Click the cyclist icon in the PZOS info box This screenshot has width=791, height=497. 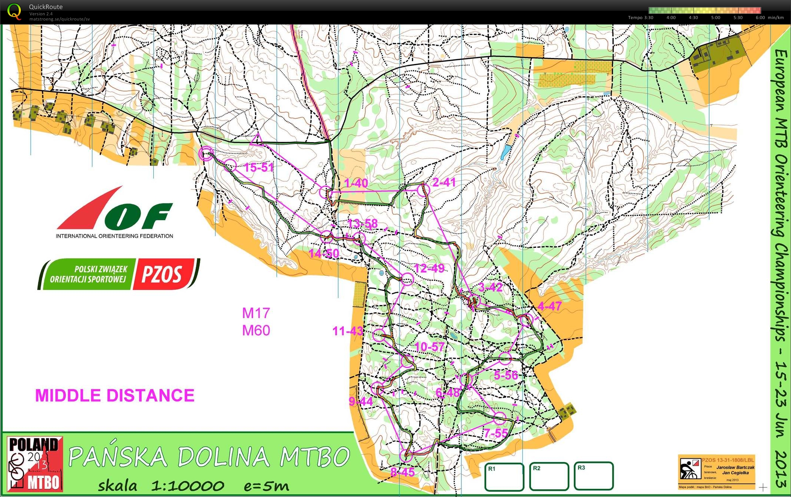690,468
